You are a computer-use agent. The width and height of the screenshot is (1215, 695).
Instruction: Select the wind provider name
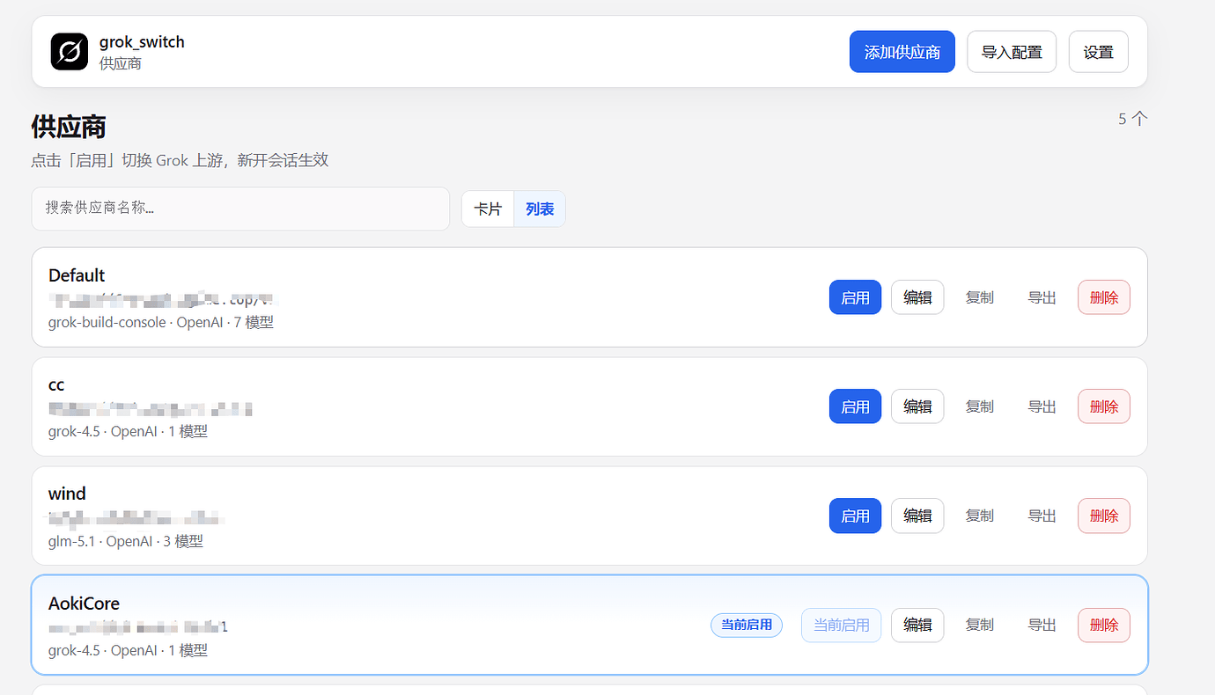(x=67, y=494)
